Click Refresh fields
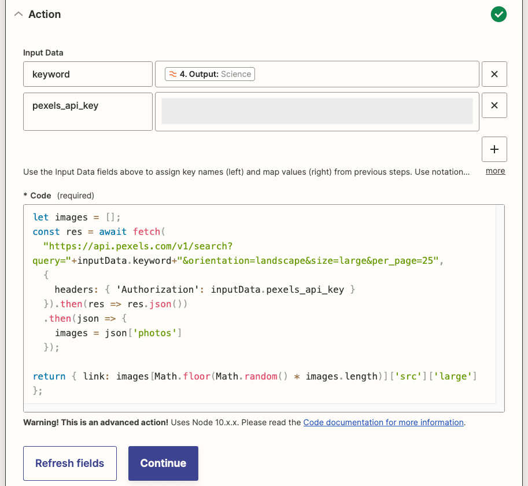 (69, 463)
